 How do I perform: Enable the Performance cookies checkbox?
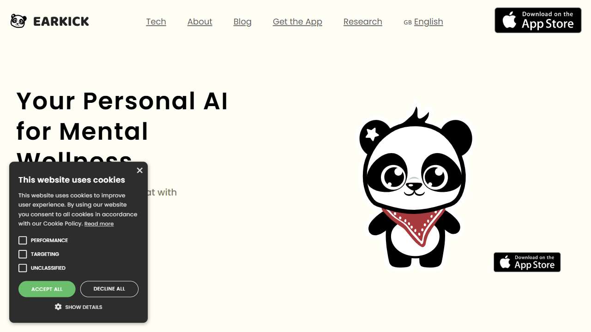23,240
